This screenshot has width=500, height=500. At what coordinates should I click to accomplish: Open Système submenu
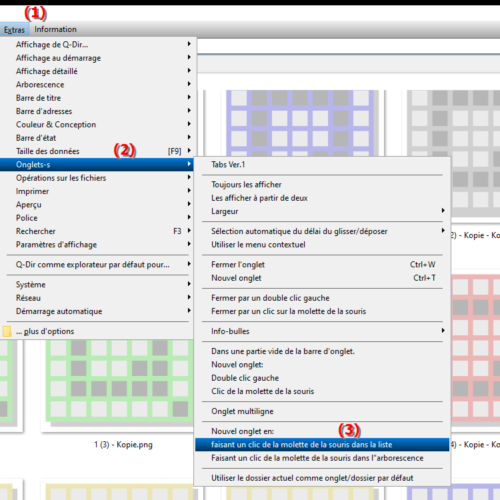click(x=98, y=285)
